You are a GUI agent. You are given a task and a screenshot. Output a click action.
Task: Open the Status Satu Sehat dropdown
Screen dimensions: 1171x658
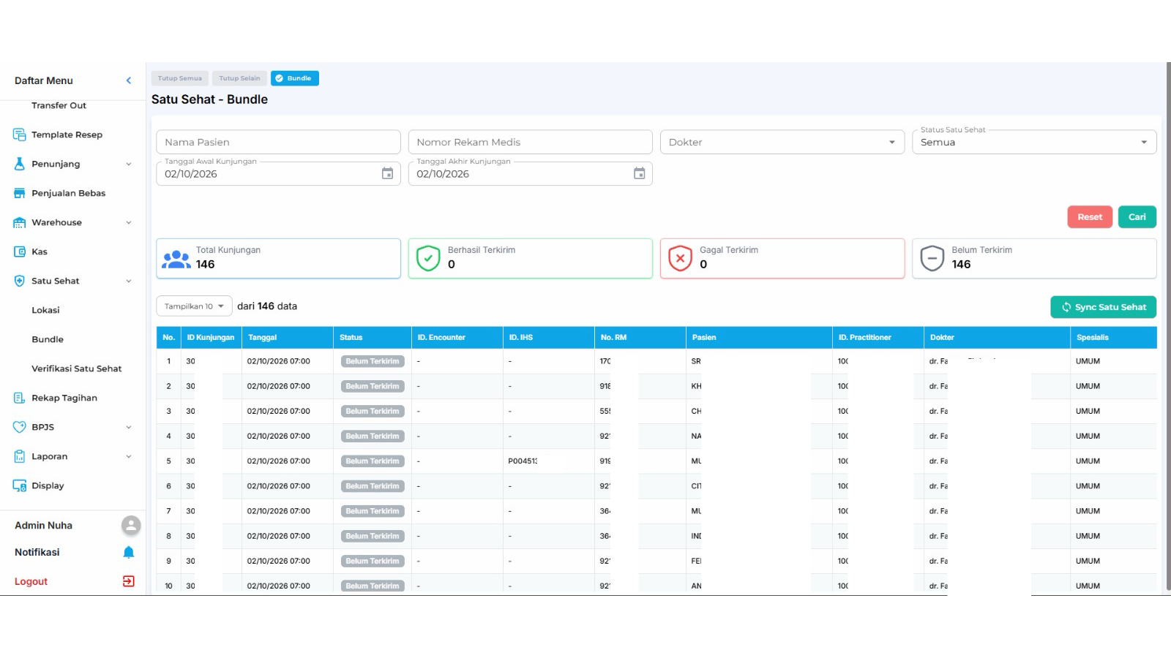(x=1034, y=142)
